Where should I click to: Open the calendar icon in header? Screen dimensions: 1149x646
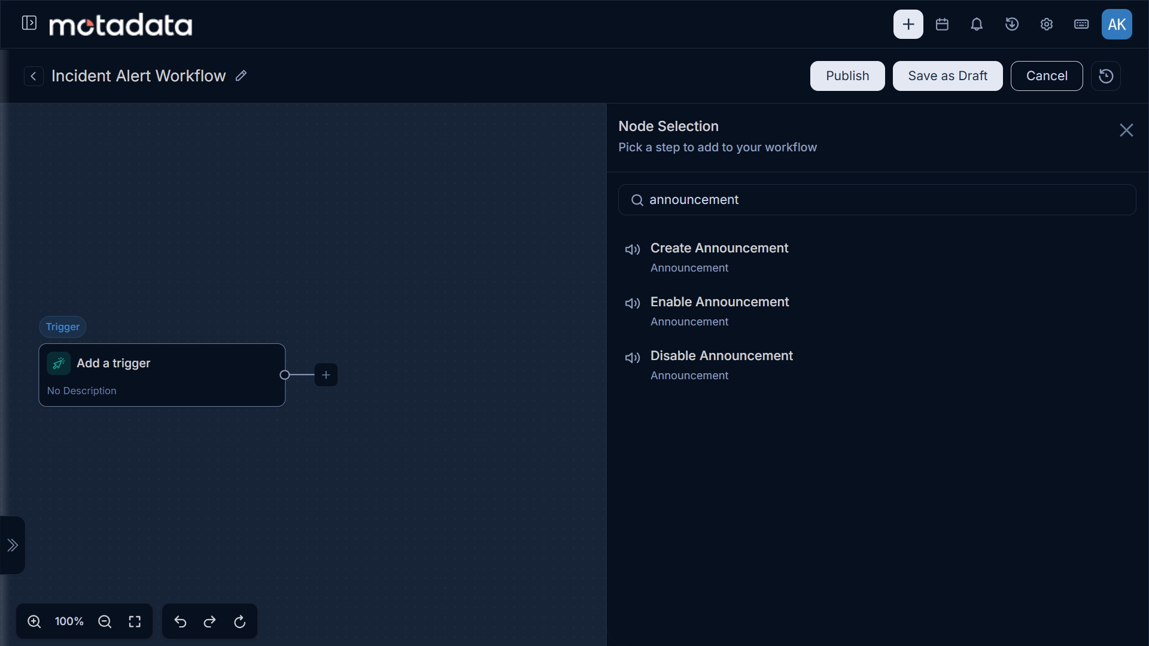click(x=942, y=25)
